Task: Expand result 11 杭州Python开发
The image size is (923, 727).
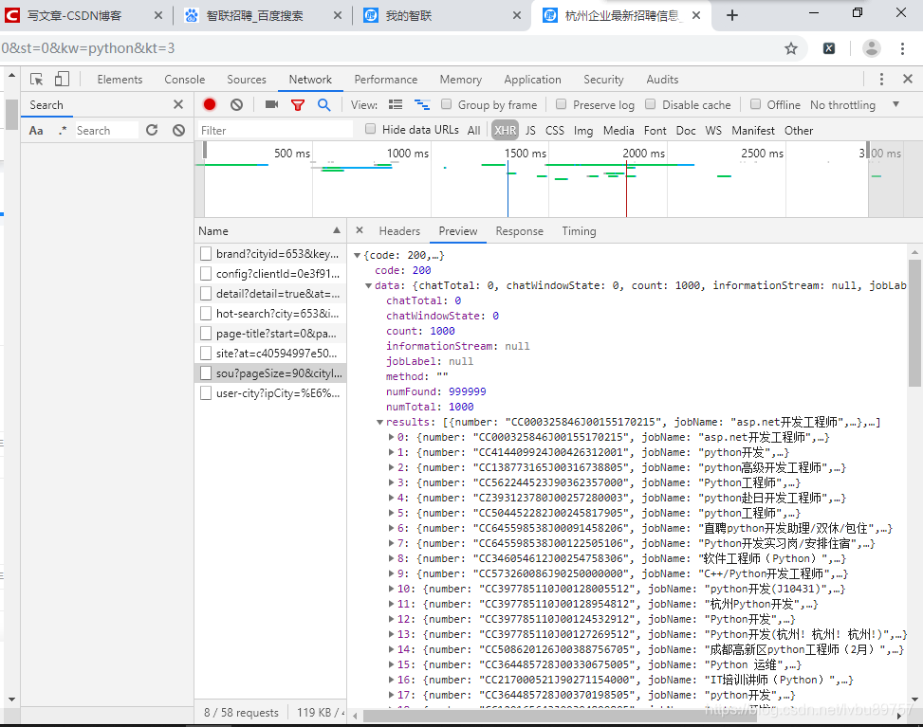Action: (x=392, y=604)
